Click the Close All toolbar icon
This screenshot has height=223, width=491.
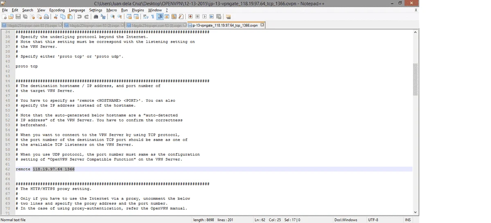[x=40, y=17]
